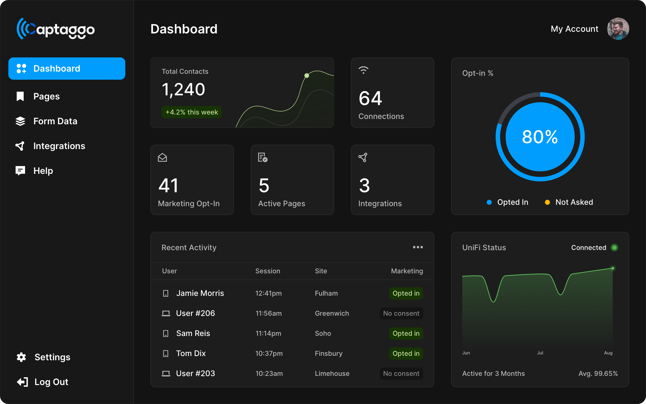The width and height of the screenshot is (646, 404).
Task: Click the Greenwich site cell
Action: tap(332, 313)
